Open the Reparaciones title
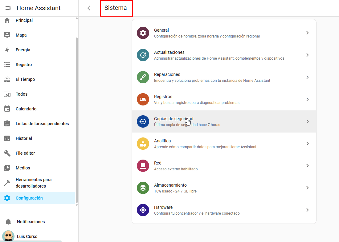This screenshot has height=242, width=339. [x=167, y=74]
